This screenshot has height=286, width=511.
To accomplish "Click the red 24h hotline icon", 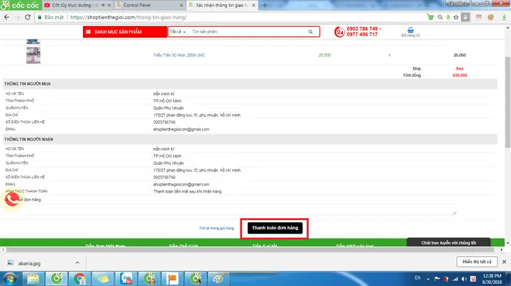I will (x=339, y=32).
